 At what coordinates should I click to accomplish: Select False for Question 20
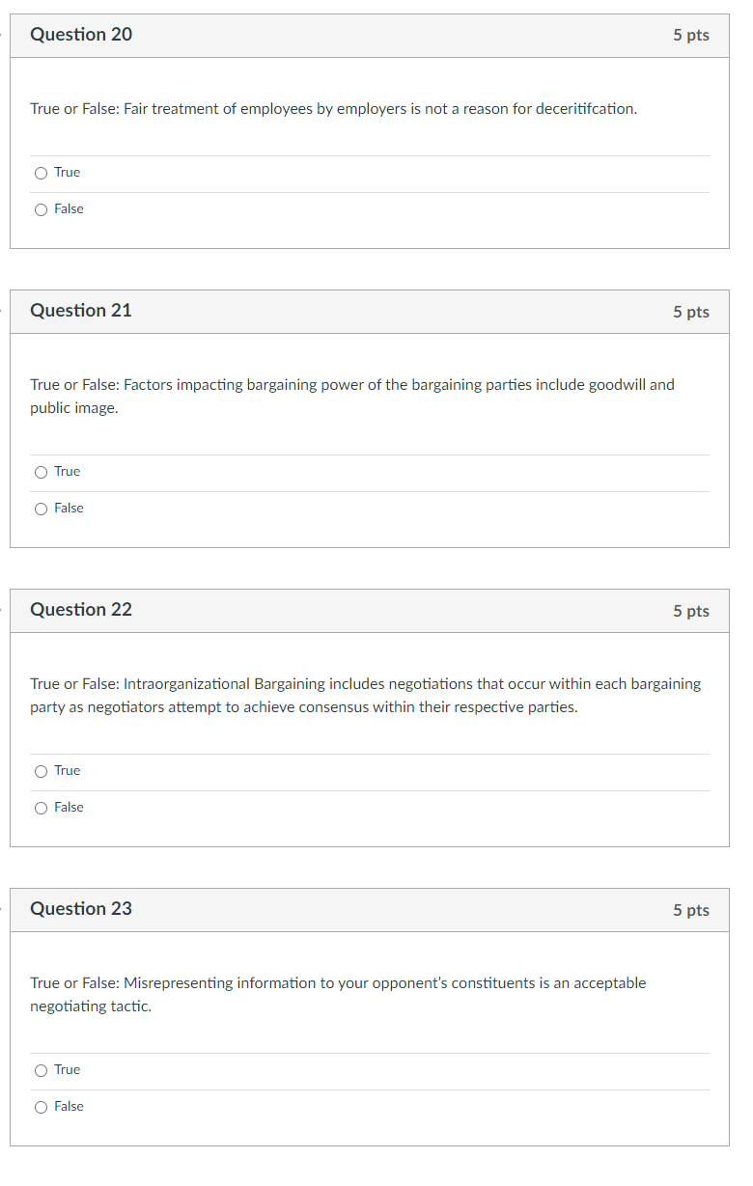coord(41,208)
